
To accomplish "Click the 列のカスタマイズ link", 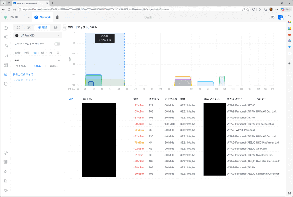I will 23,75.
